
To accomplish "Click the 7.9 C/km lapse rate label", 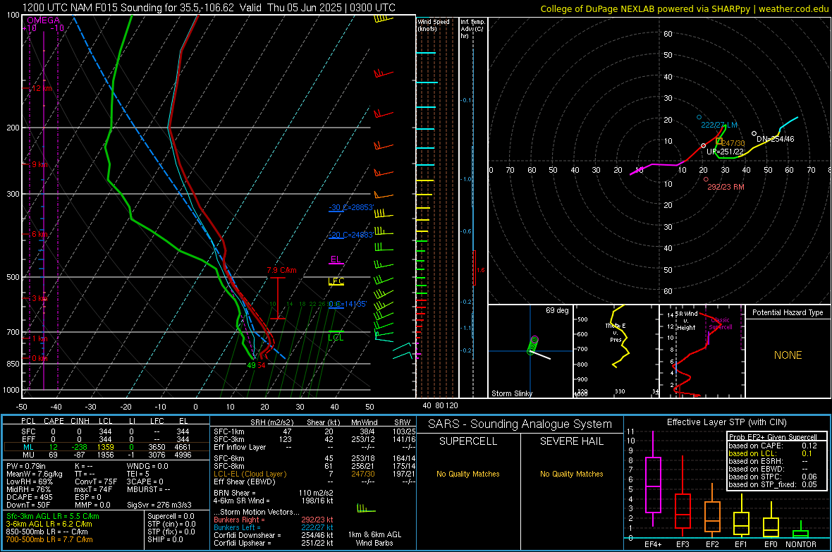I will (x=281, y=270).
